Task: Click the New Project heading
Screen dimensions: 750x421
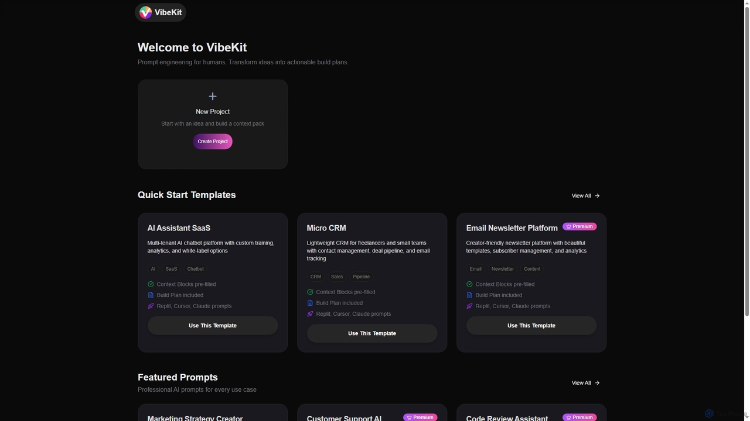Action: click(x=213, y=112)
